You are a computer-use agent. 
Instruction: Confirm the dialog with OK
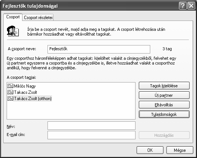pos(150,150)
